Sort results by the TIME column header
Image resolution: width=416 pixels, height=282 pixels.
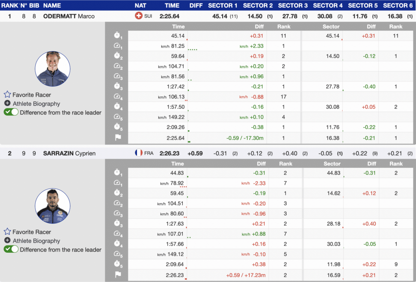[172, 5]
